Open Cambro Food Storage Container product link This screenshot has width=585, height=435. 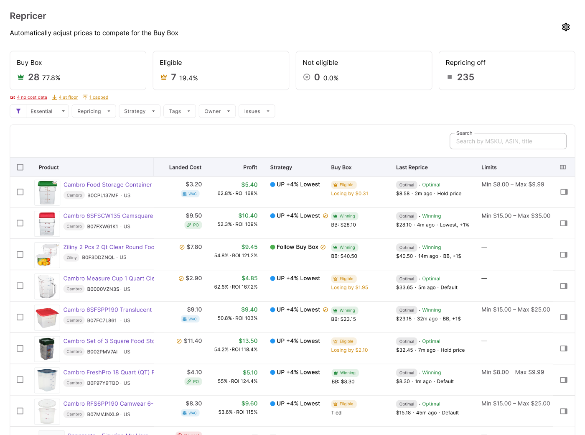[108, 184]
